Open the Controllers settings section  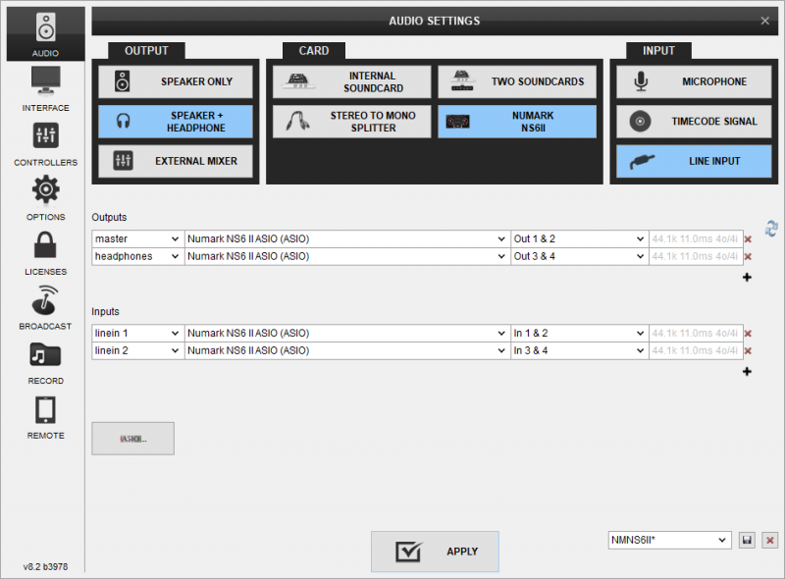[x=45, y=143]
